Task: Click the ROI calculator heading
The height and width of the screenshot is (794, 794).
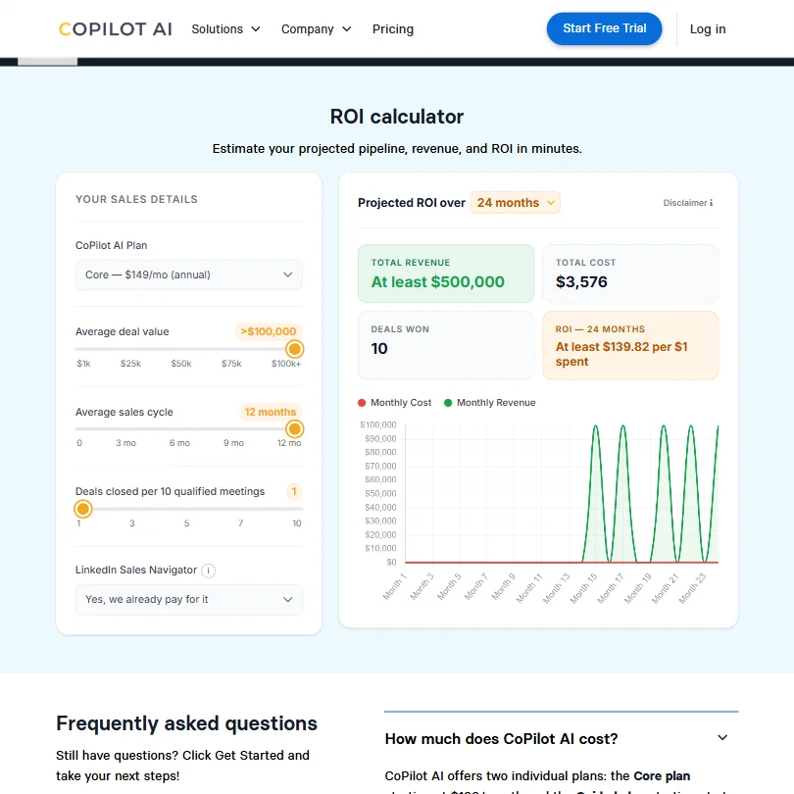Action: [x=396, y=117]
